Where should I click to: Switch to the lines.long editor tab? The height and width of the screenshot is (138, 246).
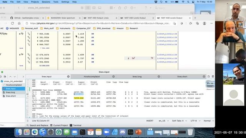(137, 77)
